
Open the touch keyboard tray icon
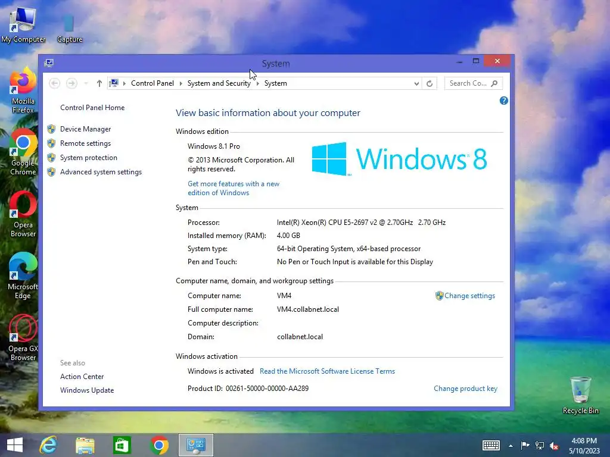pos(491,445)
